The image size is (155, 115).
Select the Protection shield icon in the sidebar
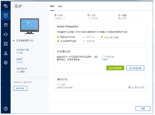click(x=6, y=15)
